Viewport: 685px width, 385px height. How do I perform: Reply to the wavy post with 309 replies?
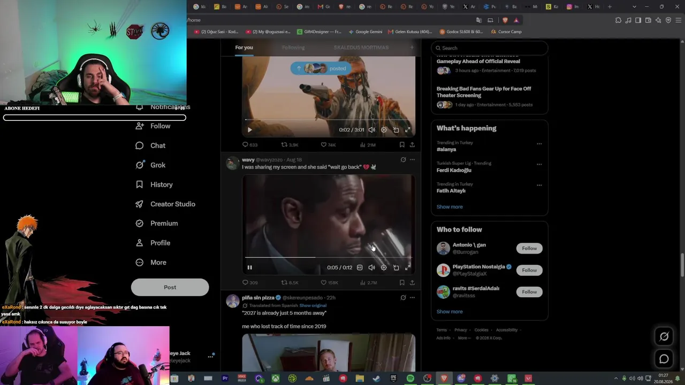click(x=250, y=282)
